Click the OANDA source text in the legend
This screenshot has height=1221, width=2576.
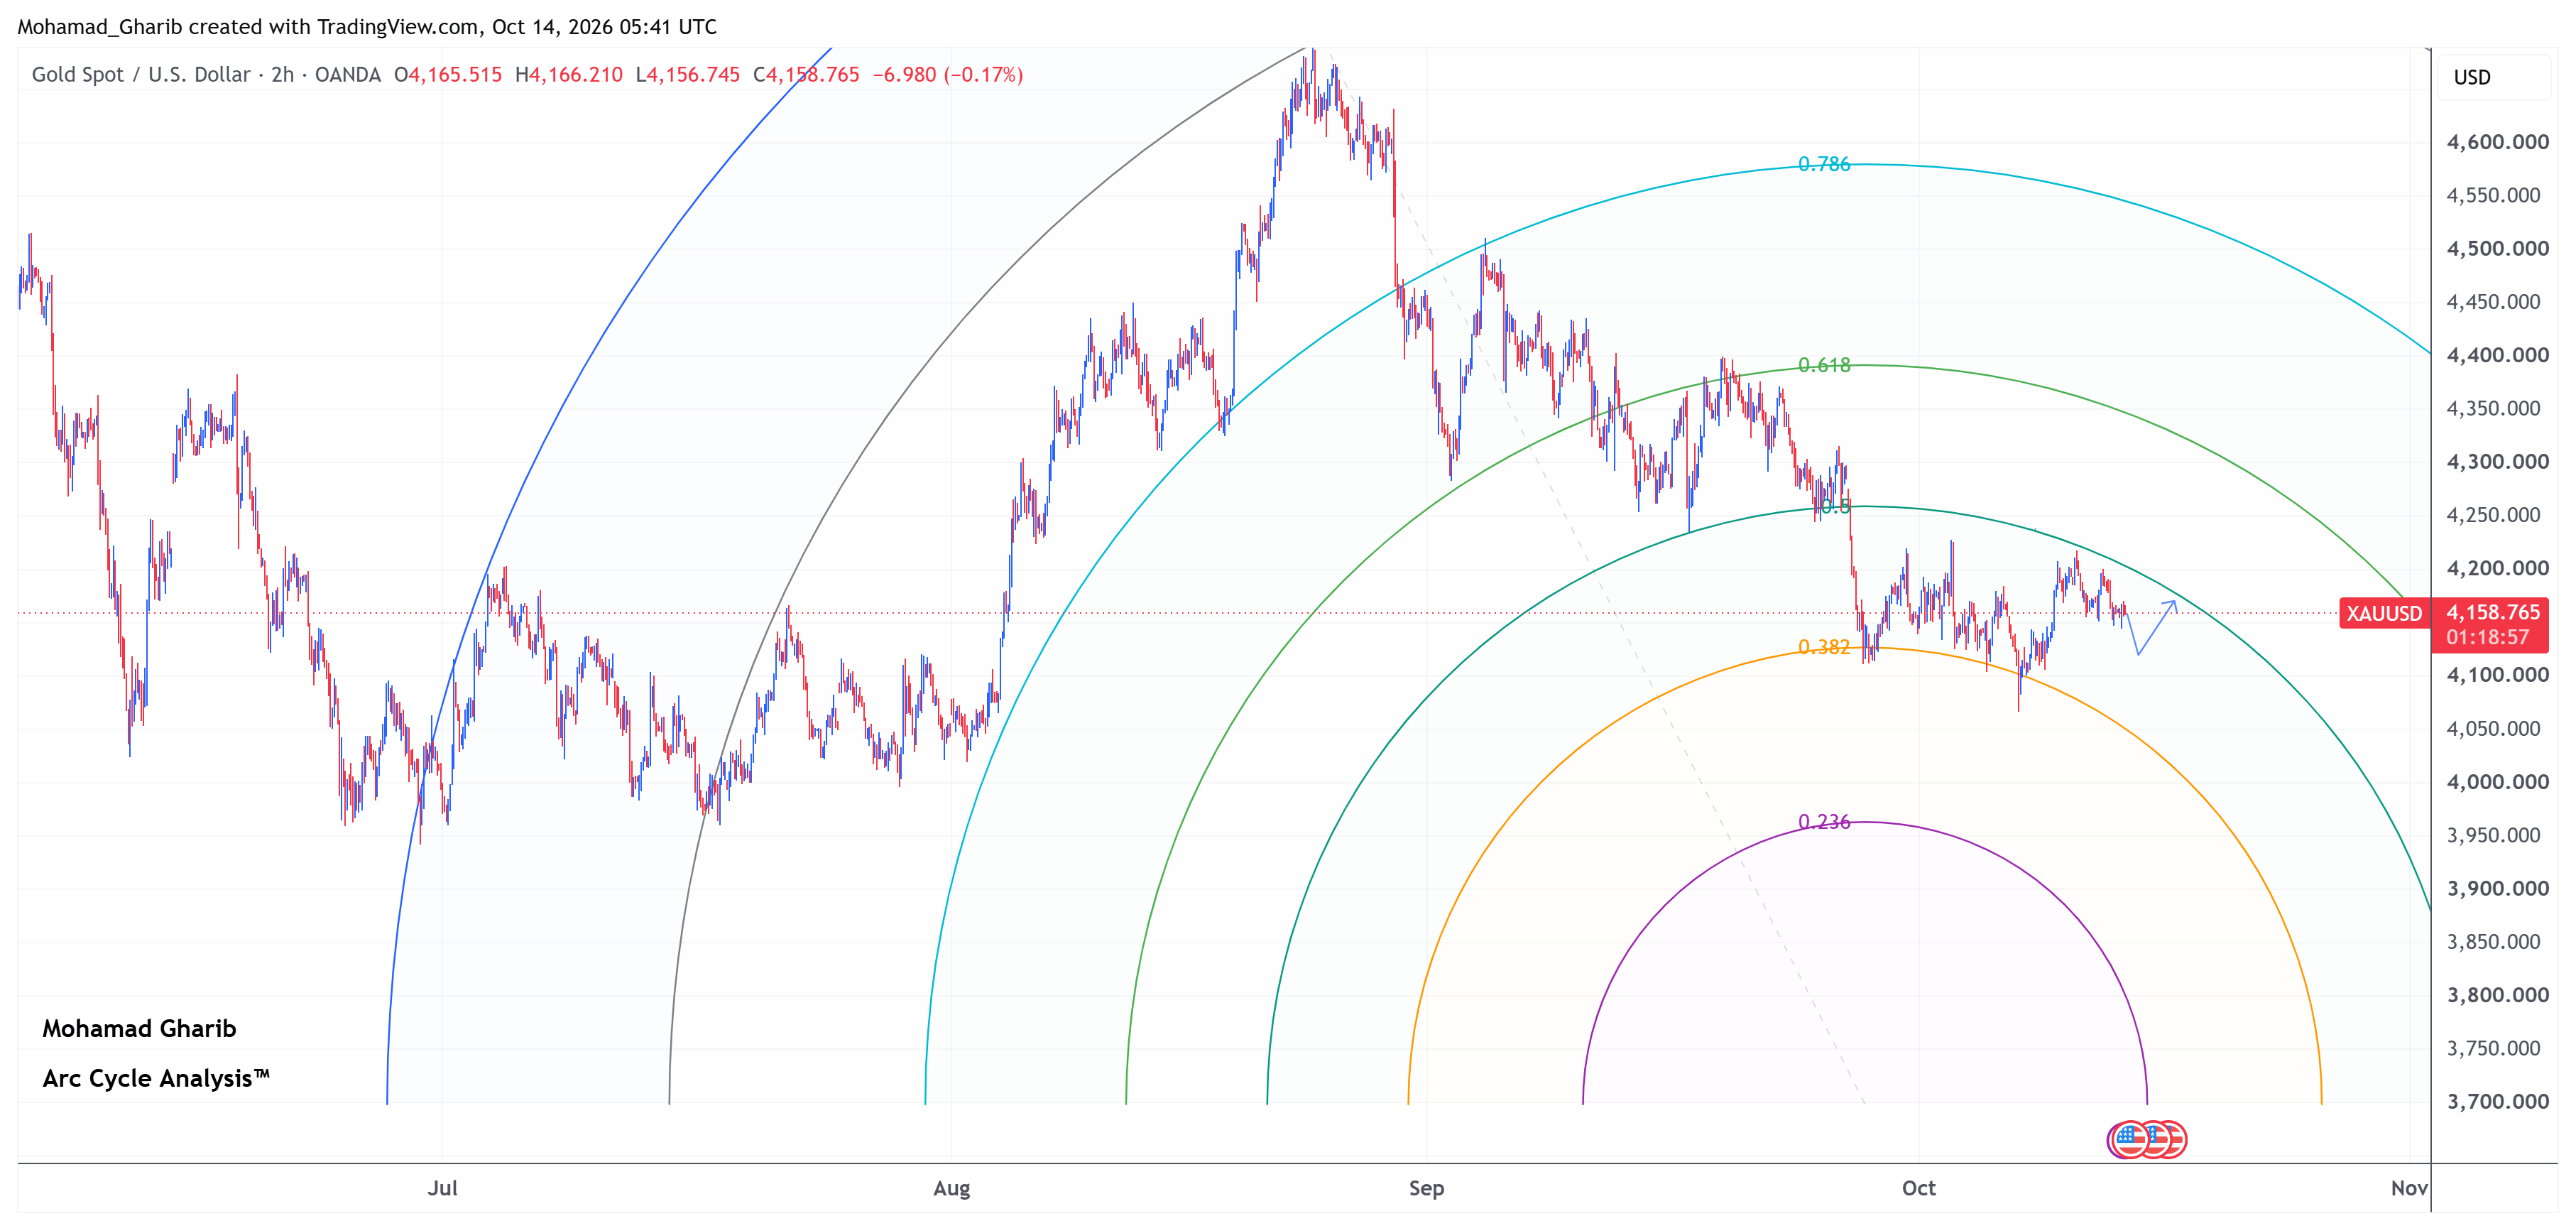coord(347,75)
